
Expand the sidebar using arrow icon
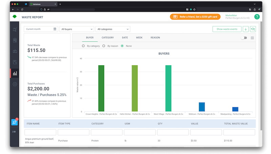pyautogui.click(x=14, y=132)
